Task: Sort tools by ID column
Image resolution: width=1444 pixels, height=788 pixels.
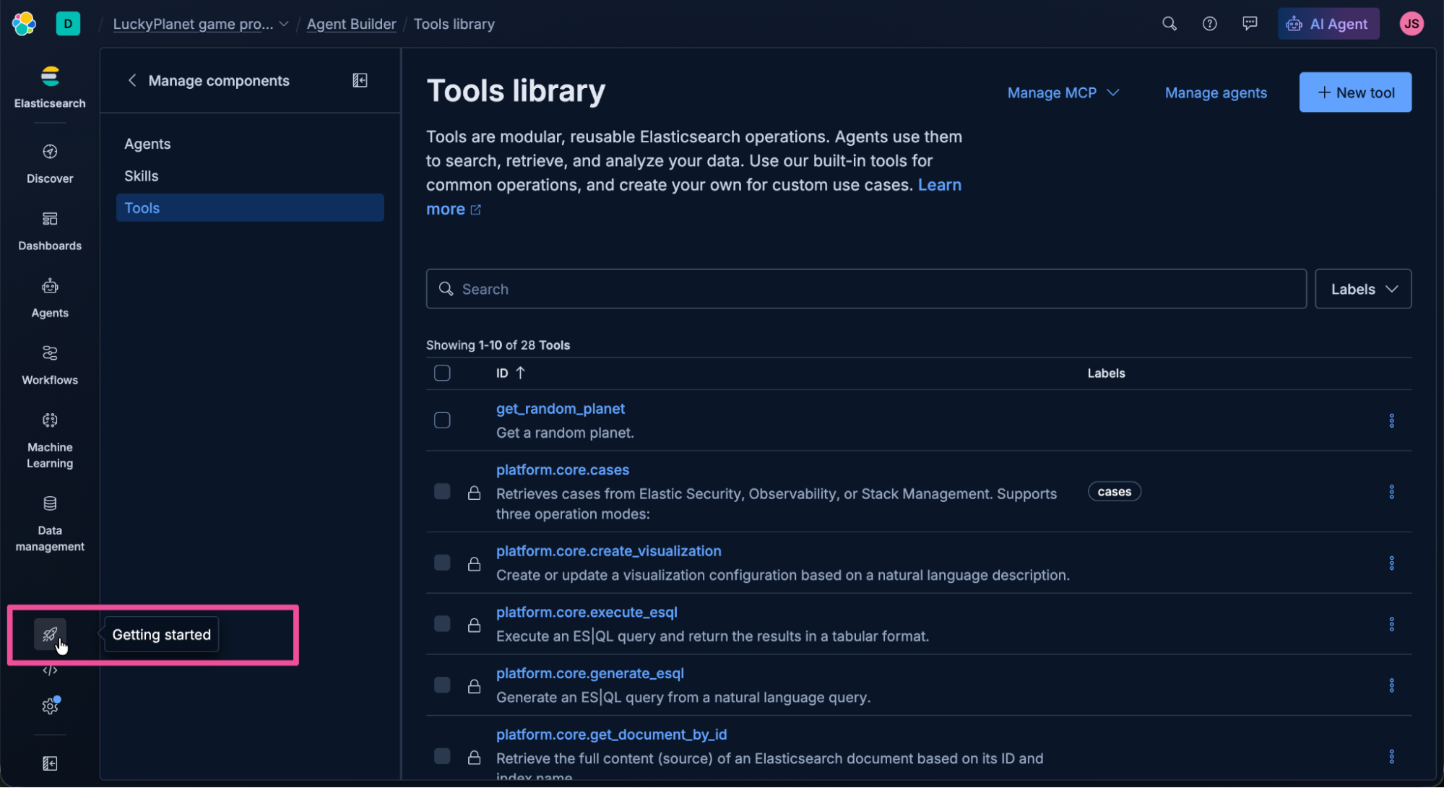Action: (x=510, y=373)
